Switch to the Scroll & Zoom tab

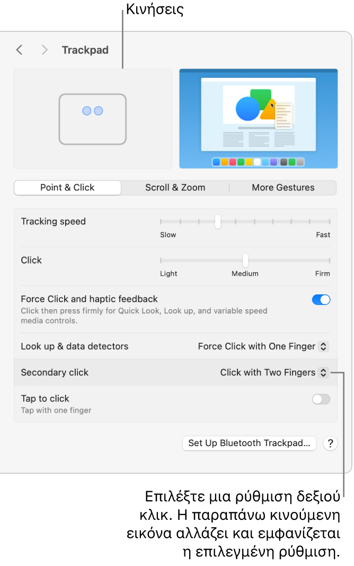click(175, 188)
